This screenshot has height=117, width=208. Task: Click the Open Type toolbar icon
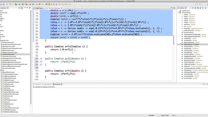37,4
